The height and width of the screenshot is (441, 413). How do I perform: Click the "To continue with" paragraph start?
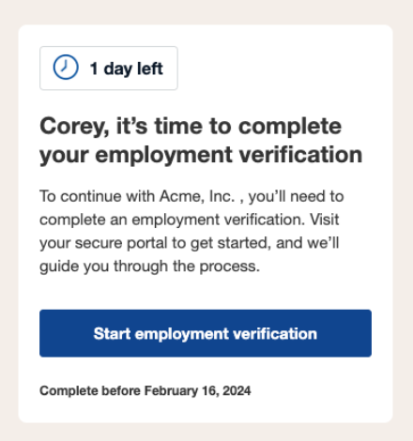[98, 197]
